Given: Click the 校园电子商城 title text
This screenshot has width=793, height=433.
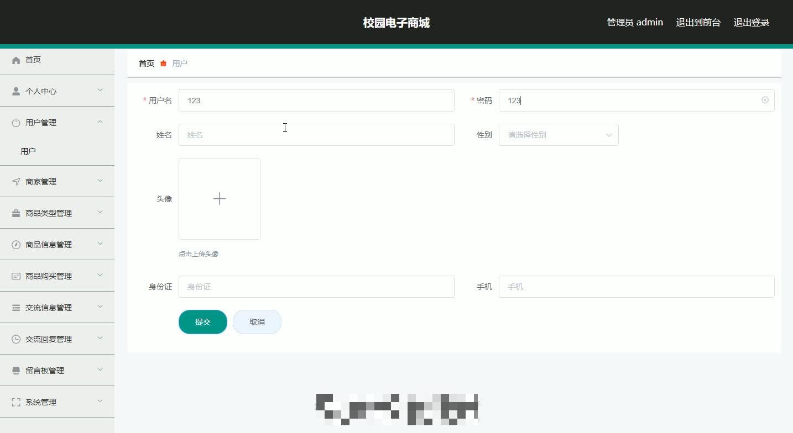Looking at the screenshot, I should point(396,23).
